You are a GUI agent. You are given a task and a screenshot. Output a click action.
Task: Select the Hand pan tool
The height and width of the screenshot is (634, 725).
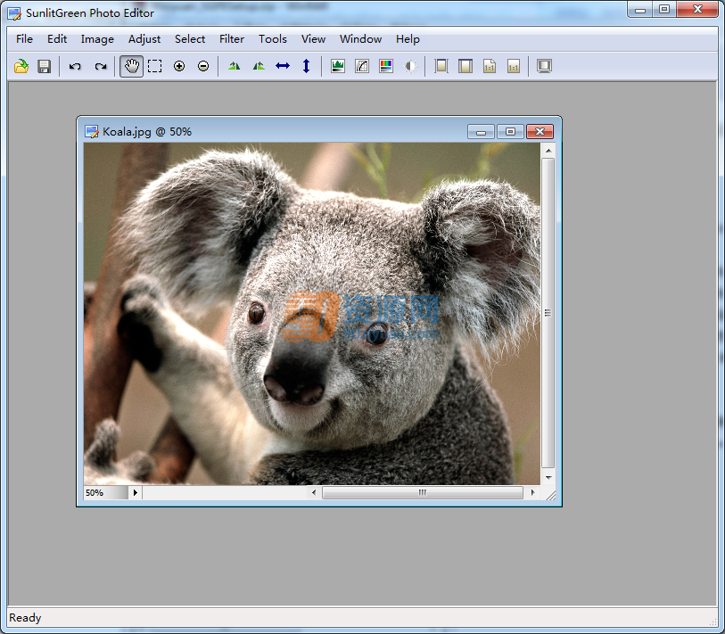(131, 66)
